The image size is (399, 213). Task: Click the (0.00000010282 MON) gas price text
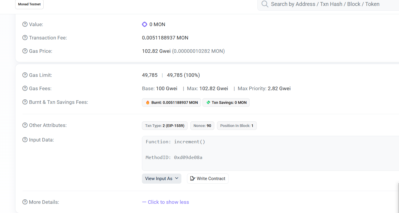(198, 51)
